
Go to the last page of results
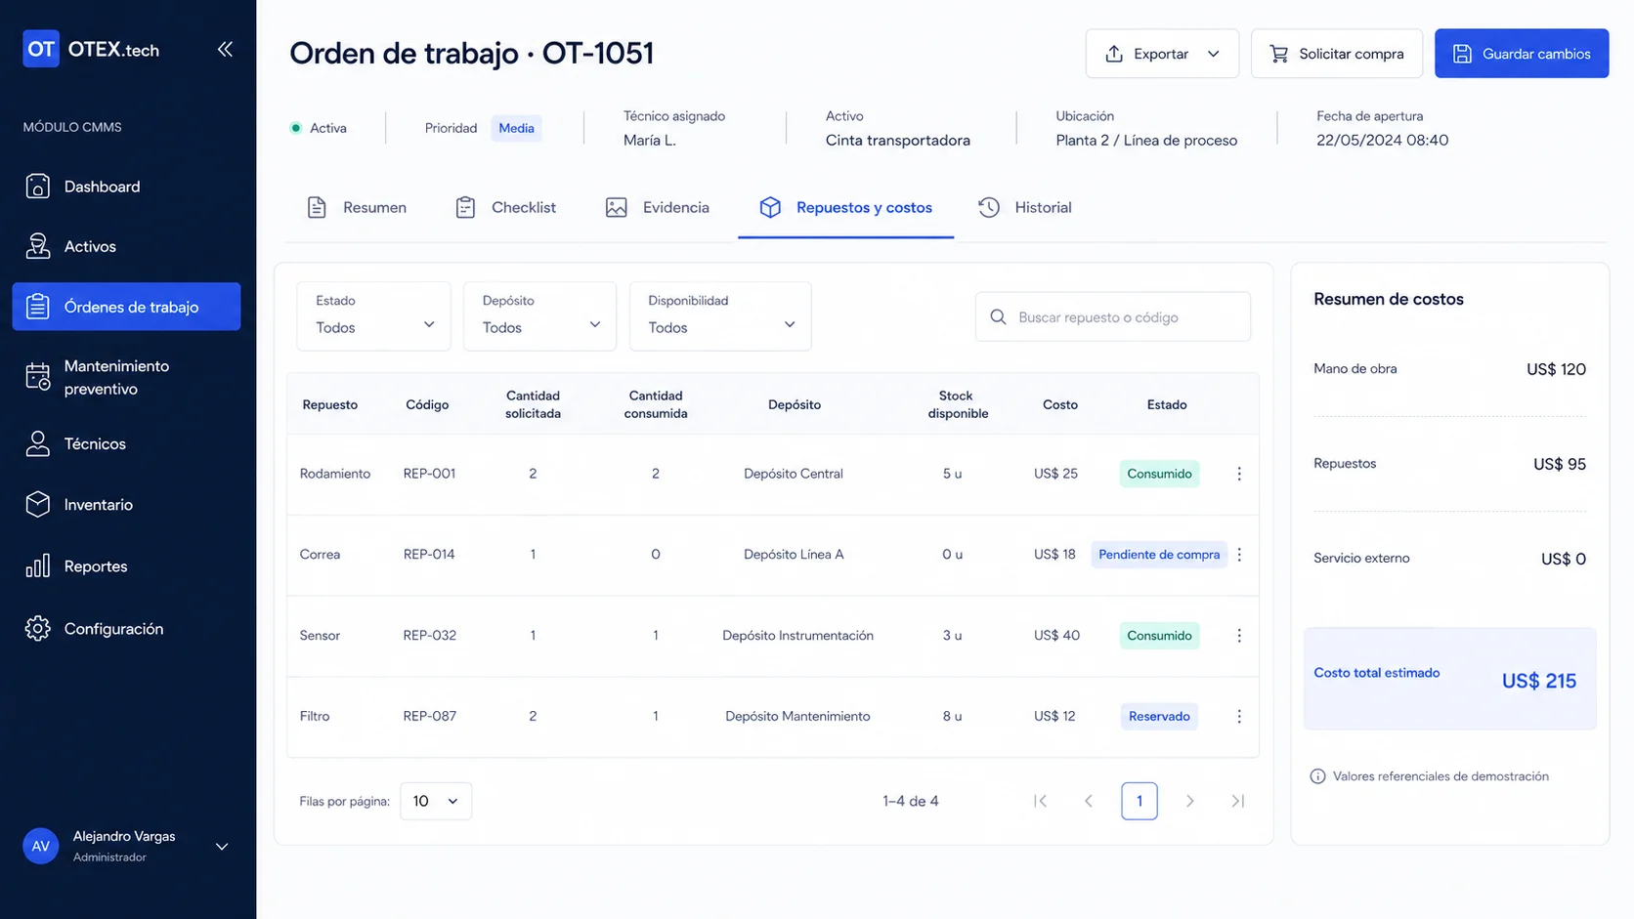click(1237, 801)
